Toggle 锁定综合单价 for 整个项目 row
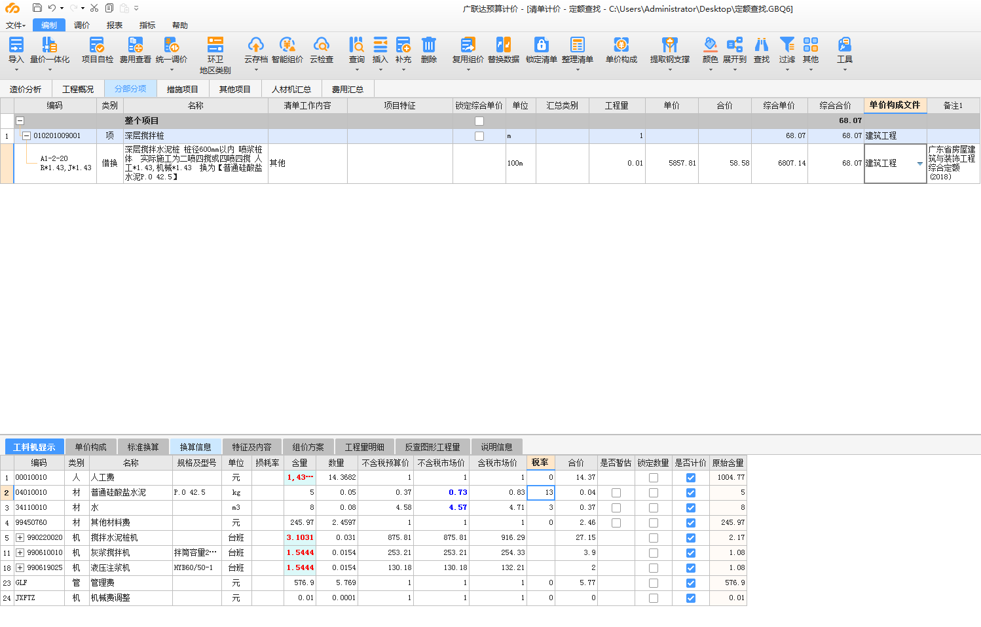The width and height of the screenshot is (981, 627). coord(479,121)
